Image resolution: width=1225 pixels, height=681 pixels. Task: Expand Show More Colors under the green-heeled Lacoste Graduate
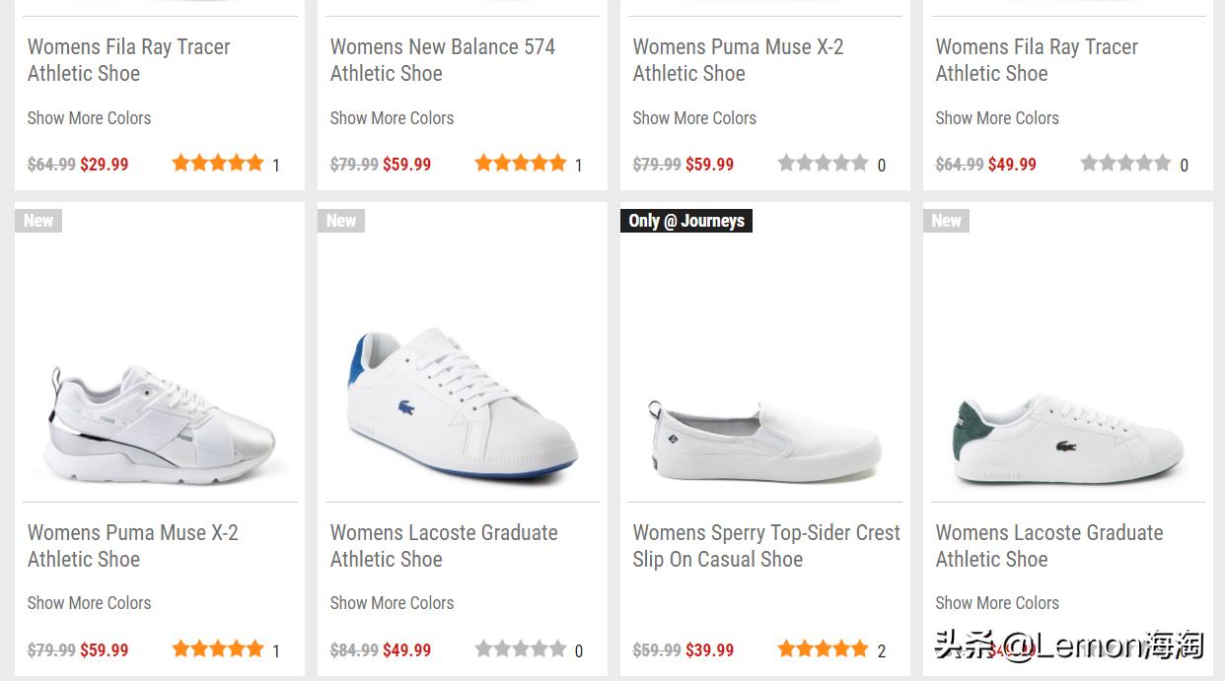coord(996,603)
